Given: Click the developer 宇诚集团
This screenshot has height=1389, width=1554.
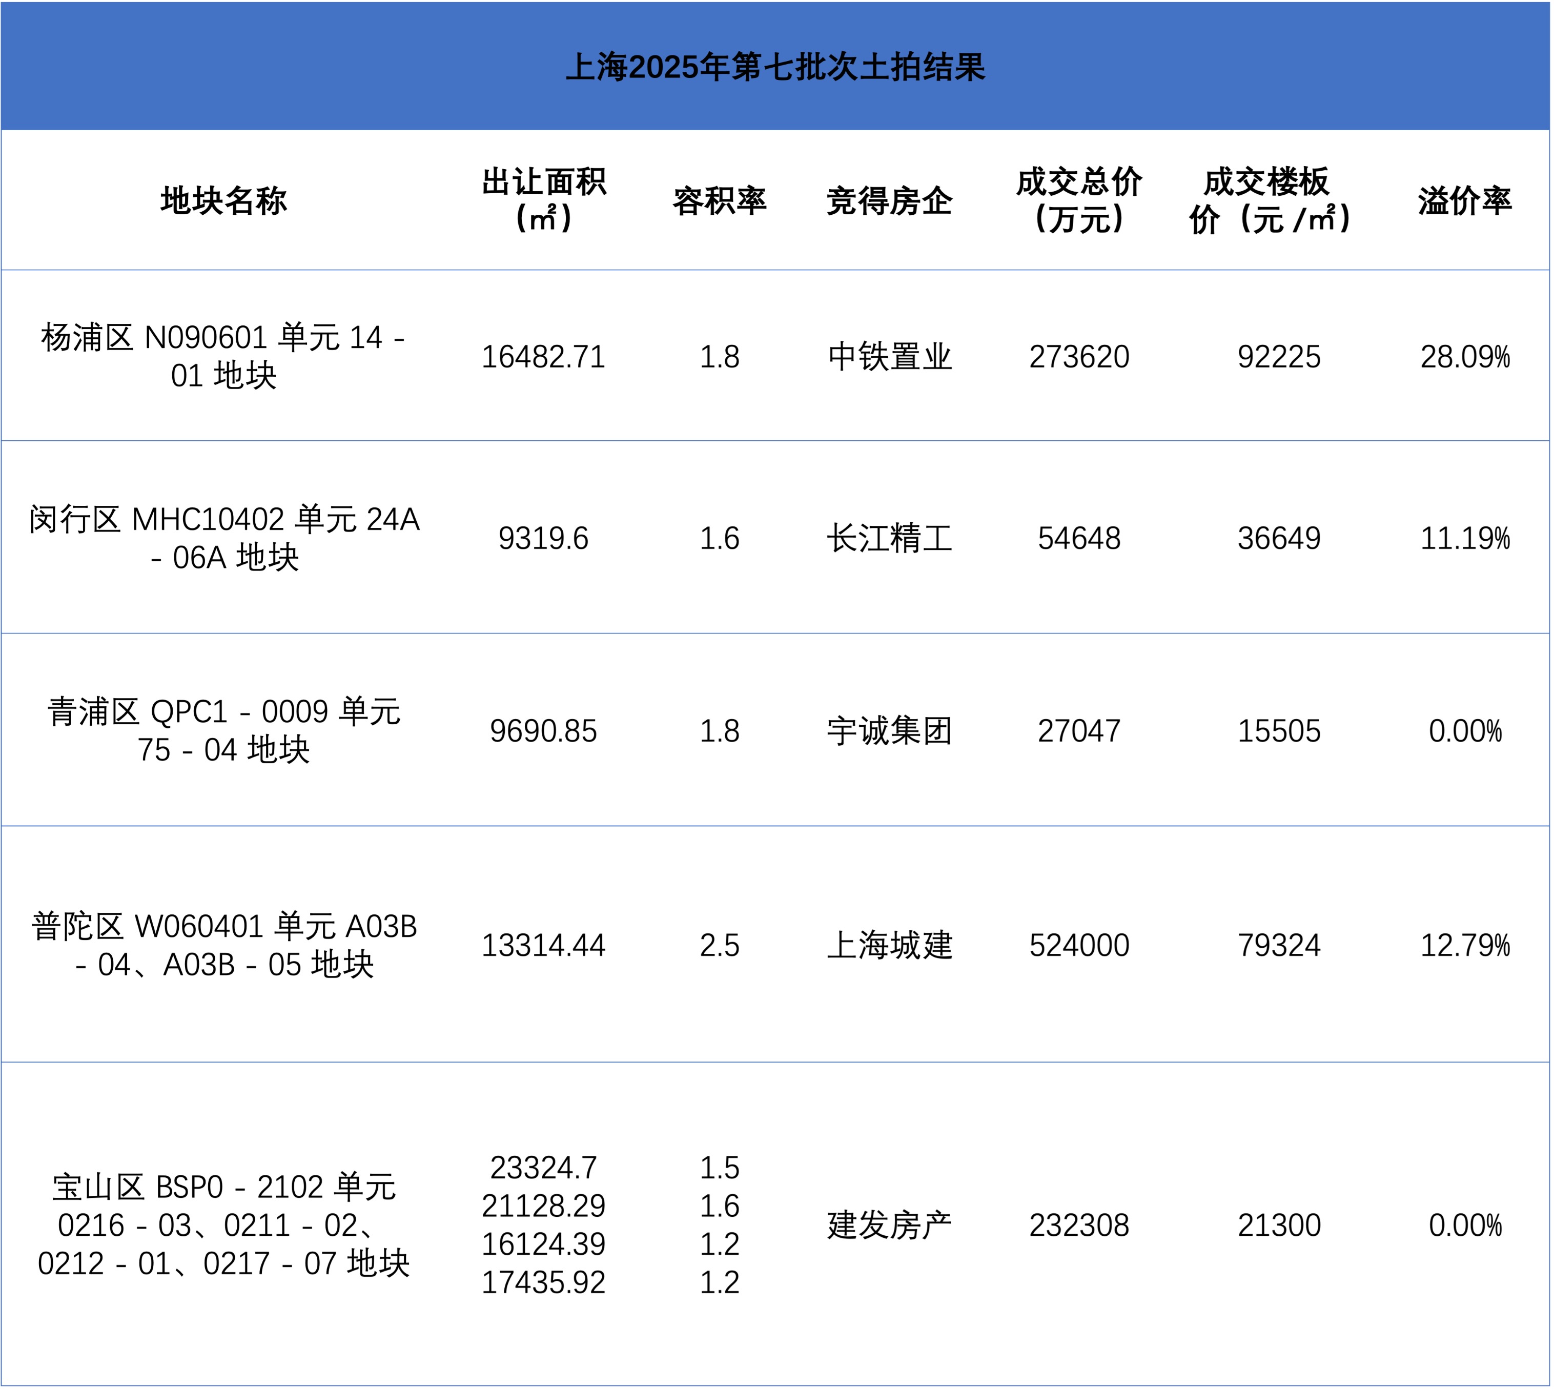Looking at the screenshot, I should tap(890, 731).
